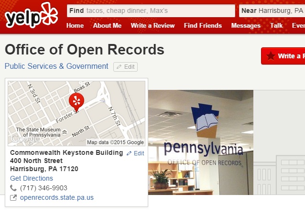Image resolution: width=305 pixels, height=217 pixels.
Task: Click the star icon on Write a Review button
Action: tap(271, 56)
